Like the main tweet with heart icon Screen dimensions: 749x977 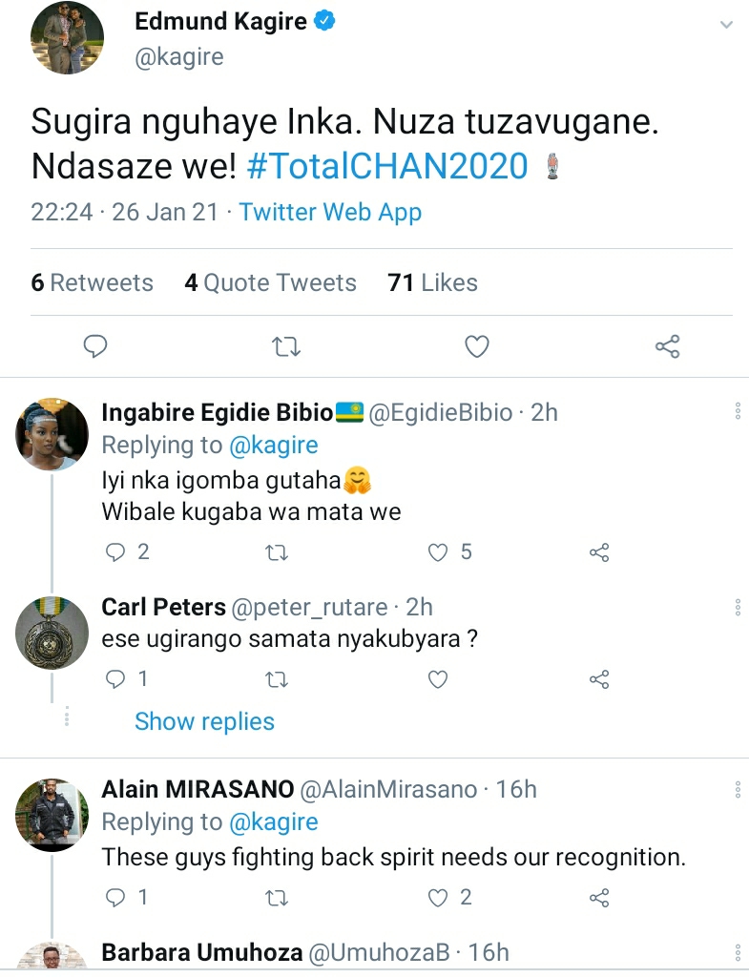pos(476,346)
